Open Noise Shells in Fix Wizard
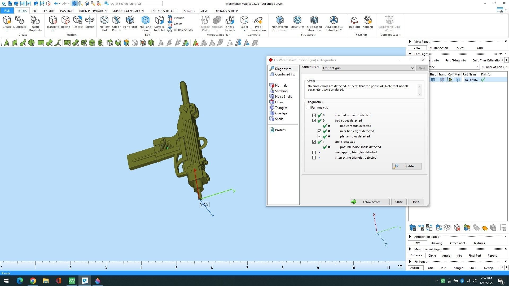509x286 pixels. coord(283,97)
